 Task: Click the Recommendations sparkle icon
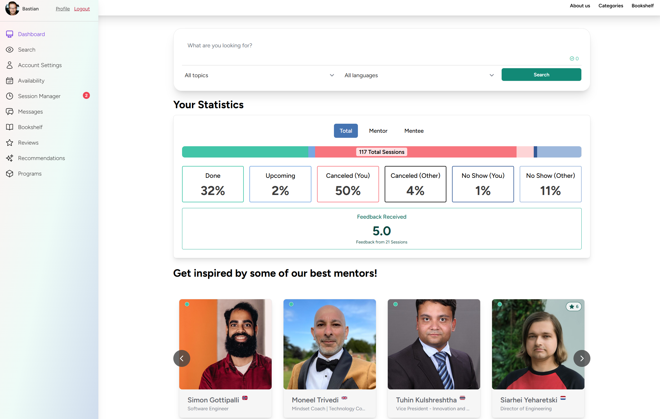click(x=10, y=158)
